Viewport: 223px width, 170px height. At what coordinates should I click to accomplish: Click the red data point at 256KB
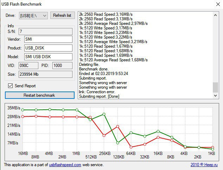coord(104,136)
